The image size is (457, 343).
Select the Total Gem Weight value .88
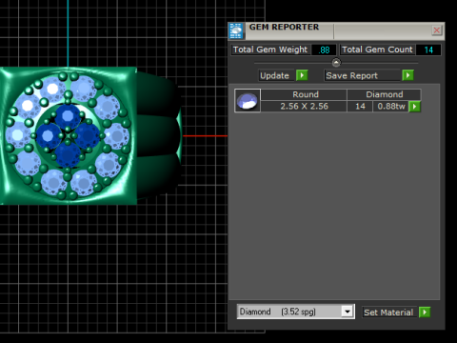tap(325, 50)
